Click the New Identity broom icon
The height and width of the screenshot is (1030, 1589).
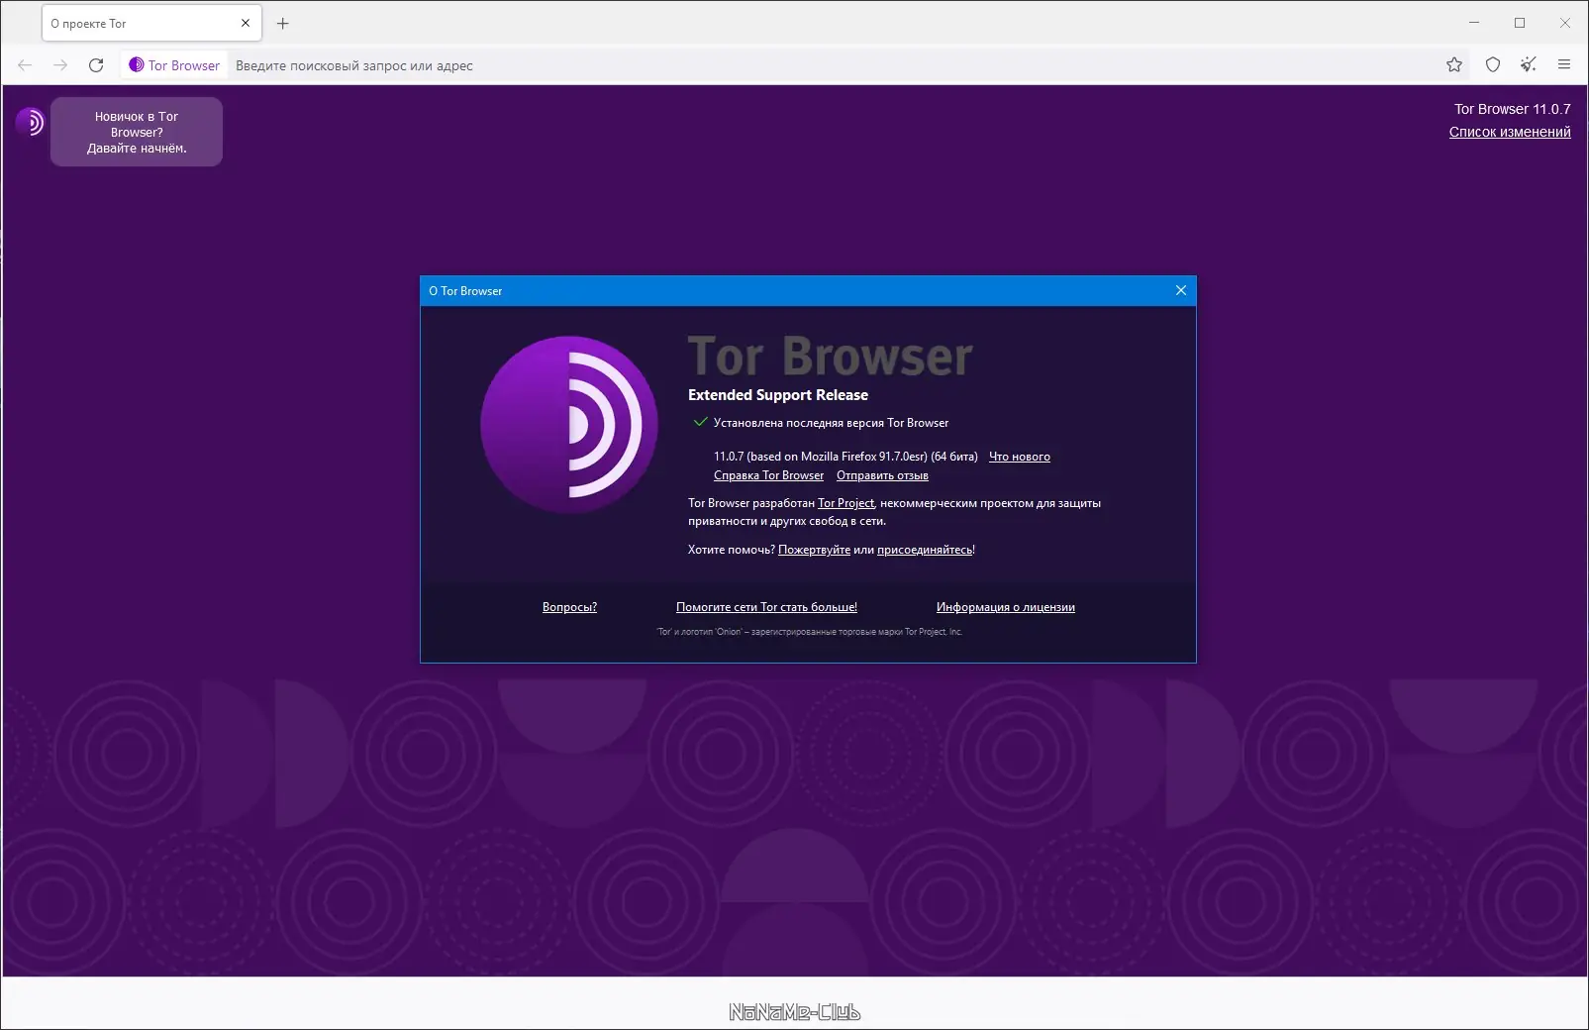[x=1529, y=65]
